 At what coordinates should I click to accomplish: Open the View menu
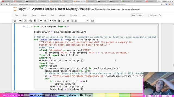pos(33,15)
